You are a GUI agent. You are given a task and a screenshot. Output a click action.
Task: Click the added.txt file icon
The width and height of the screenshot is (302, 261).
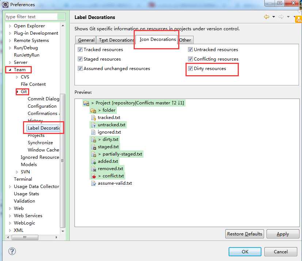(93, 161)
